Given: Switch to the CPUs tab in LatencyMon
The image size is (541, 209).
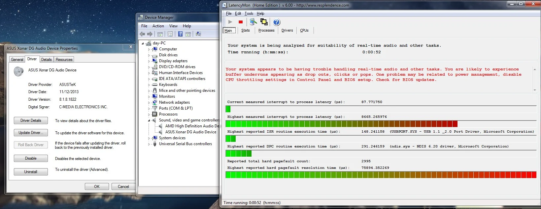Looking at the screenshot, I should pyautogui.click(x=304, y=30).
